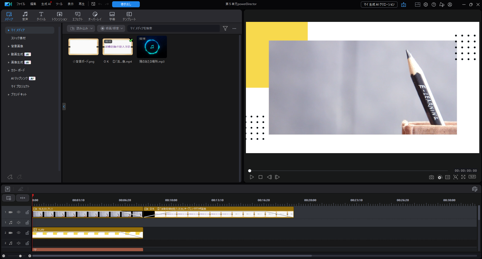Click the 書き出し export button
The height and width of the screenshot is (259, 482).
pos(126,4)
